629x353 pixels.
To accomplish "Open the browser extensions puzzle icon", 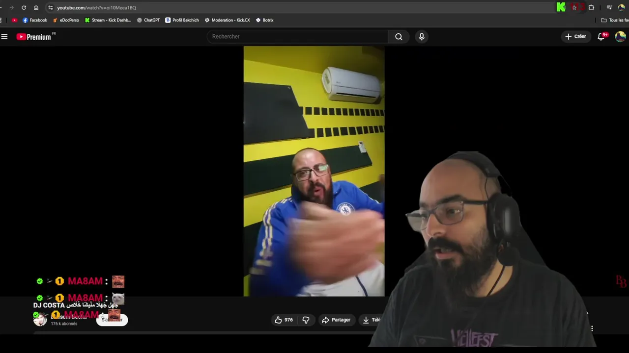I will coord(591,7).
